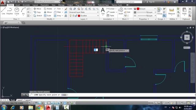Click the red object color swatch
The image size is (196, 110).
[138, 9]
